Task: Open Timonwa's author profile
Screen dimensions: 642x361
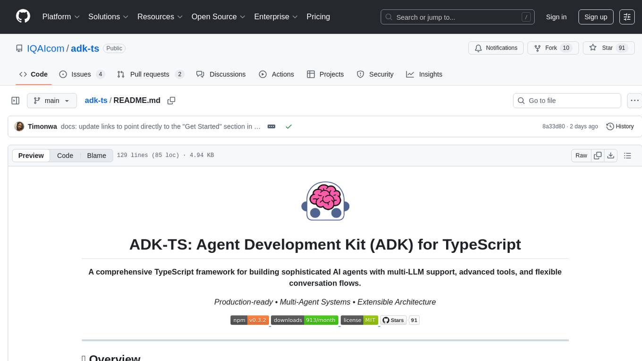Action: click(42, 127)
